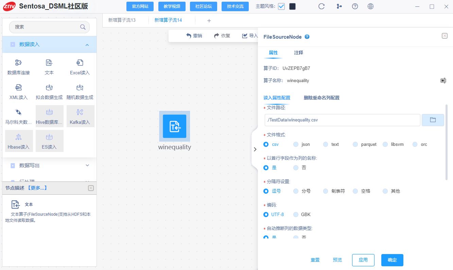
Task: Collapse the properties panel with side arrow
Action: coord(255,149)
